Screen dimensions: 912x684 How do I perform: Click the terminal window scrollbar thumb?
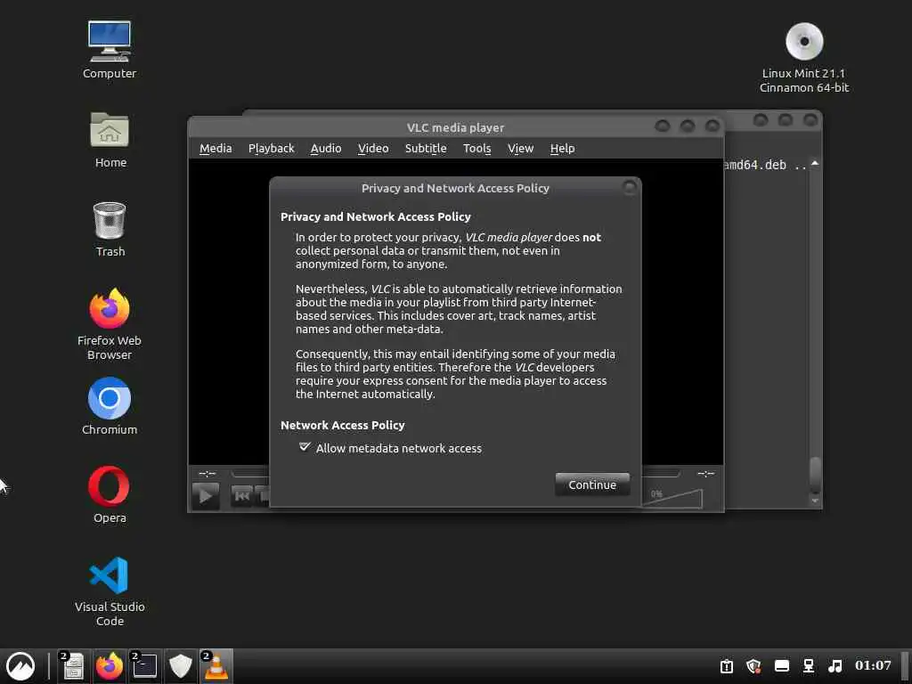815,476
